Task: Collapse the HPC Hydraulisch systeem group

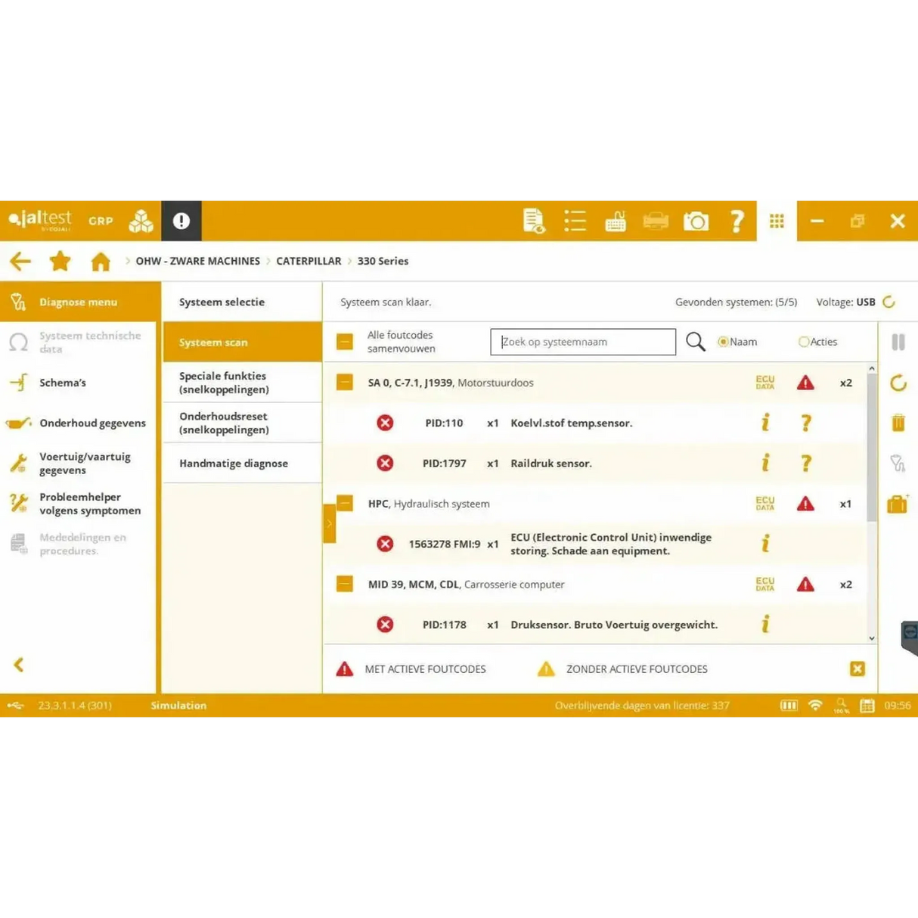Action: (x=345, y=503)
